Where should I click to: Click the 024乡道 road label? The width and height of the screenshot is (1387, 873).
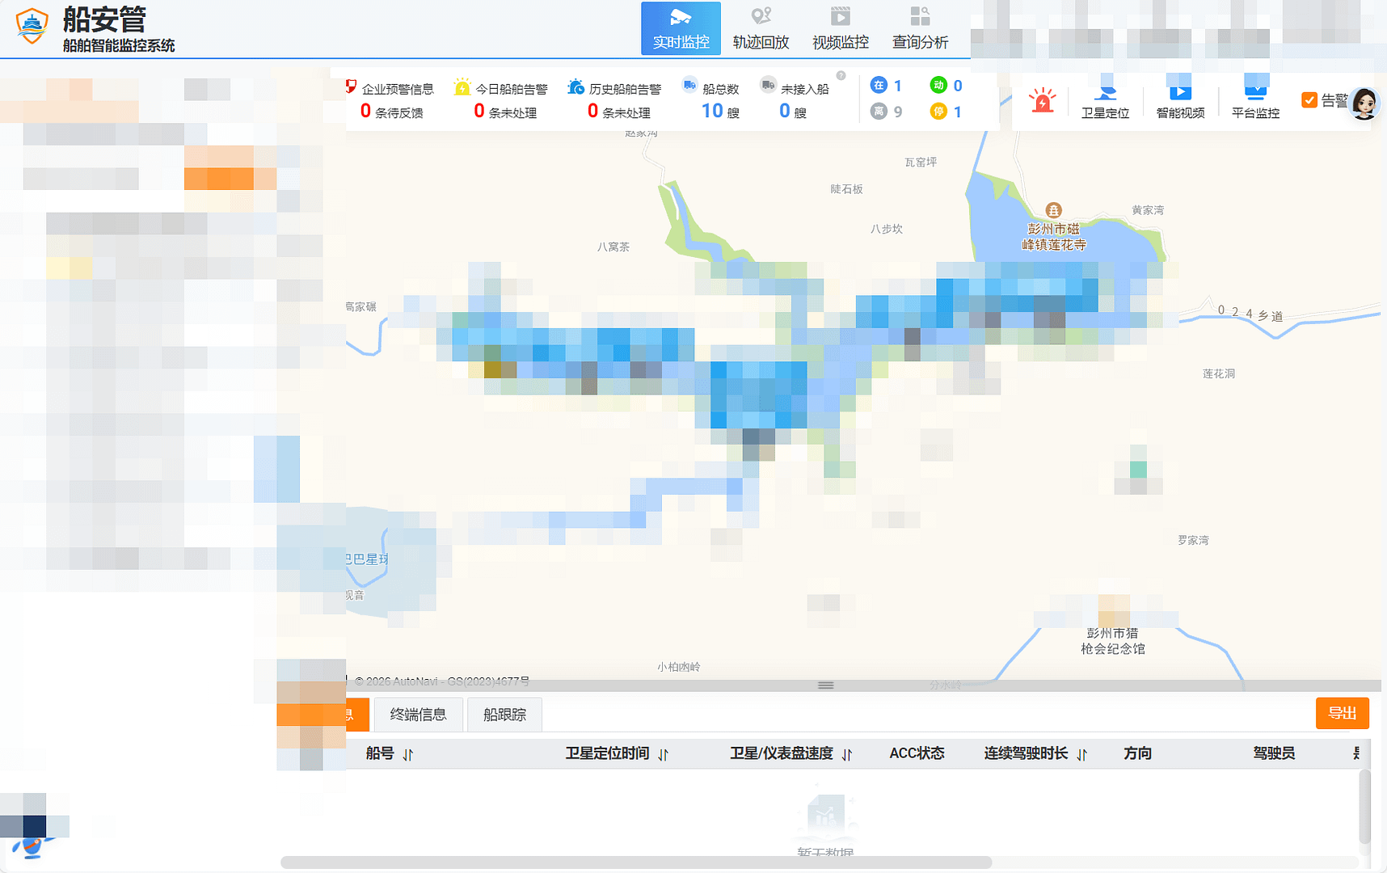pyautogui.click(x=1250, y=314)
